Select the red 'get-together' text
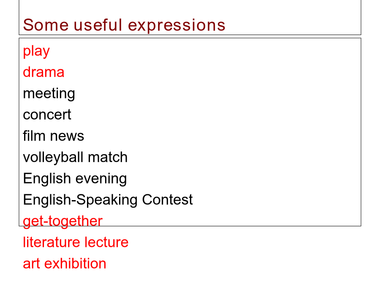 [x=63, y=222]
